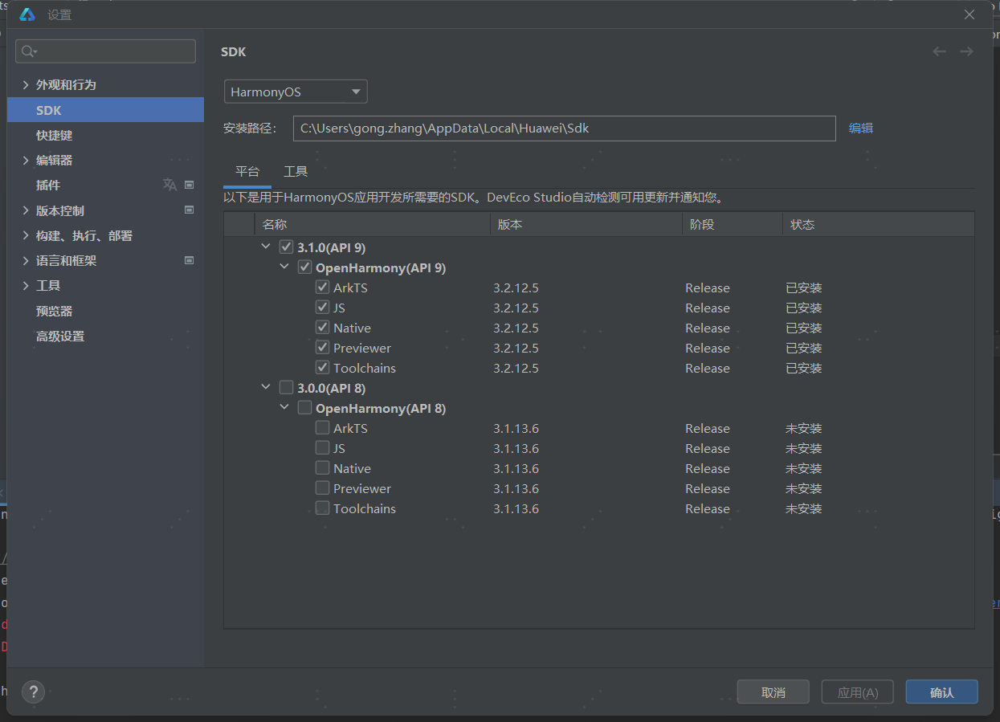Screen dimensions: 1000x722
Task: Open help with the question mark button
Action: pos(33,691)
